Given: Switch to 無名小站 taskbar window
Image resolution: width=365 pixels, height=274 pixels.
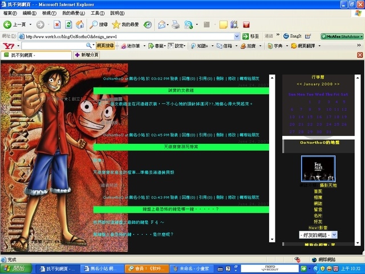Looking at the screenshot, I should pos(103,269).
